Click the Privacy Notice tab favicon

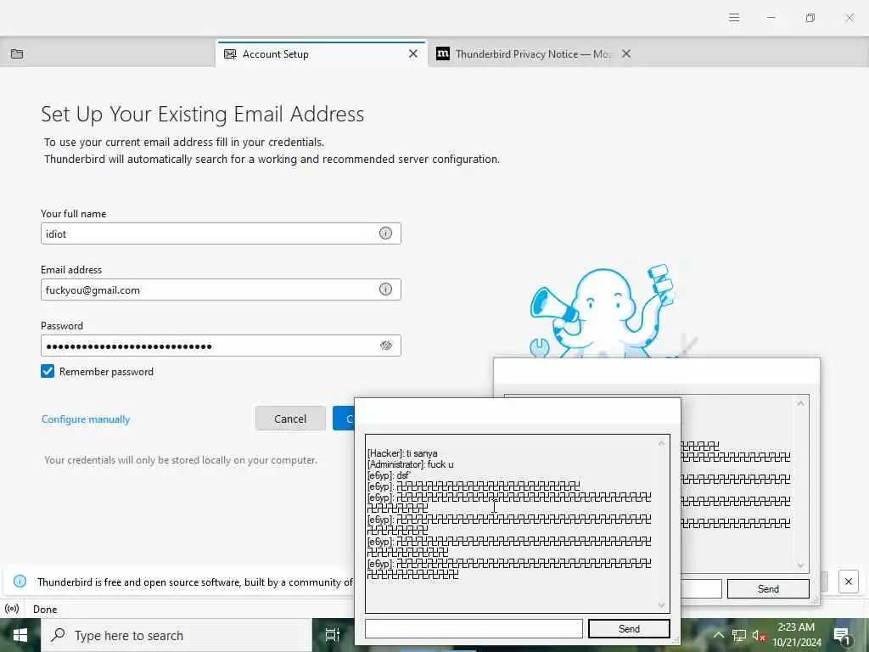click(443, 53)
